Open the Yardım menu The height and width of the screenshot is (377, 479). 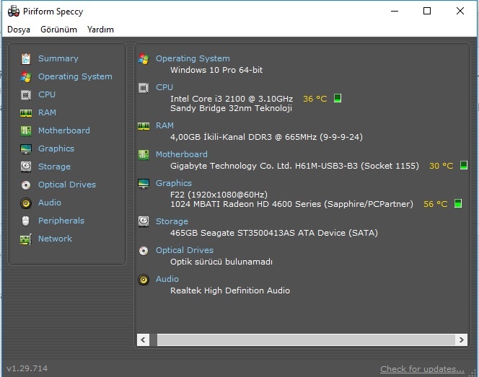coord(100,30)
